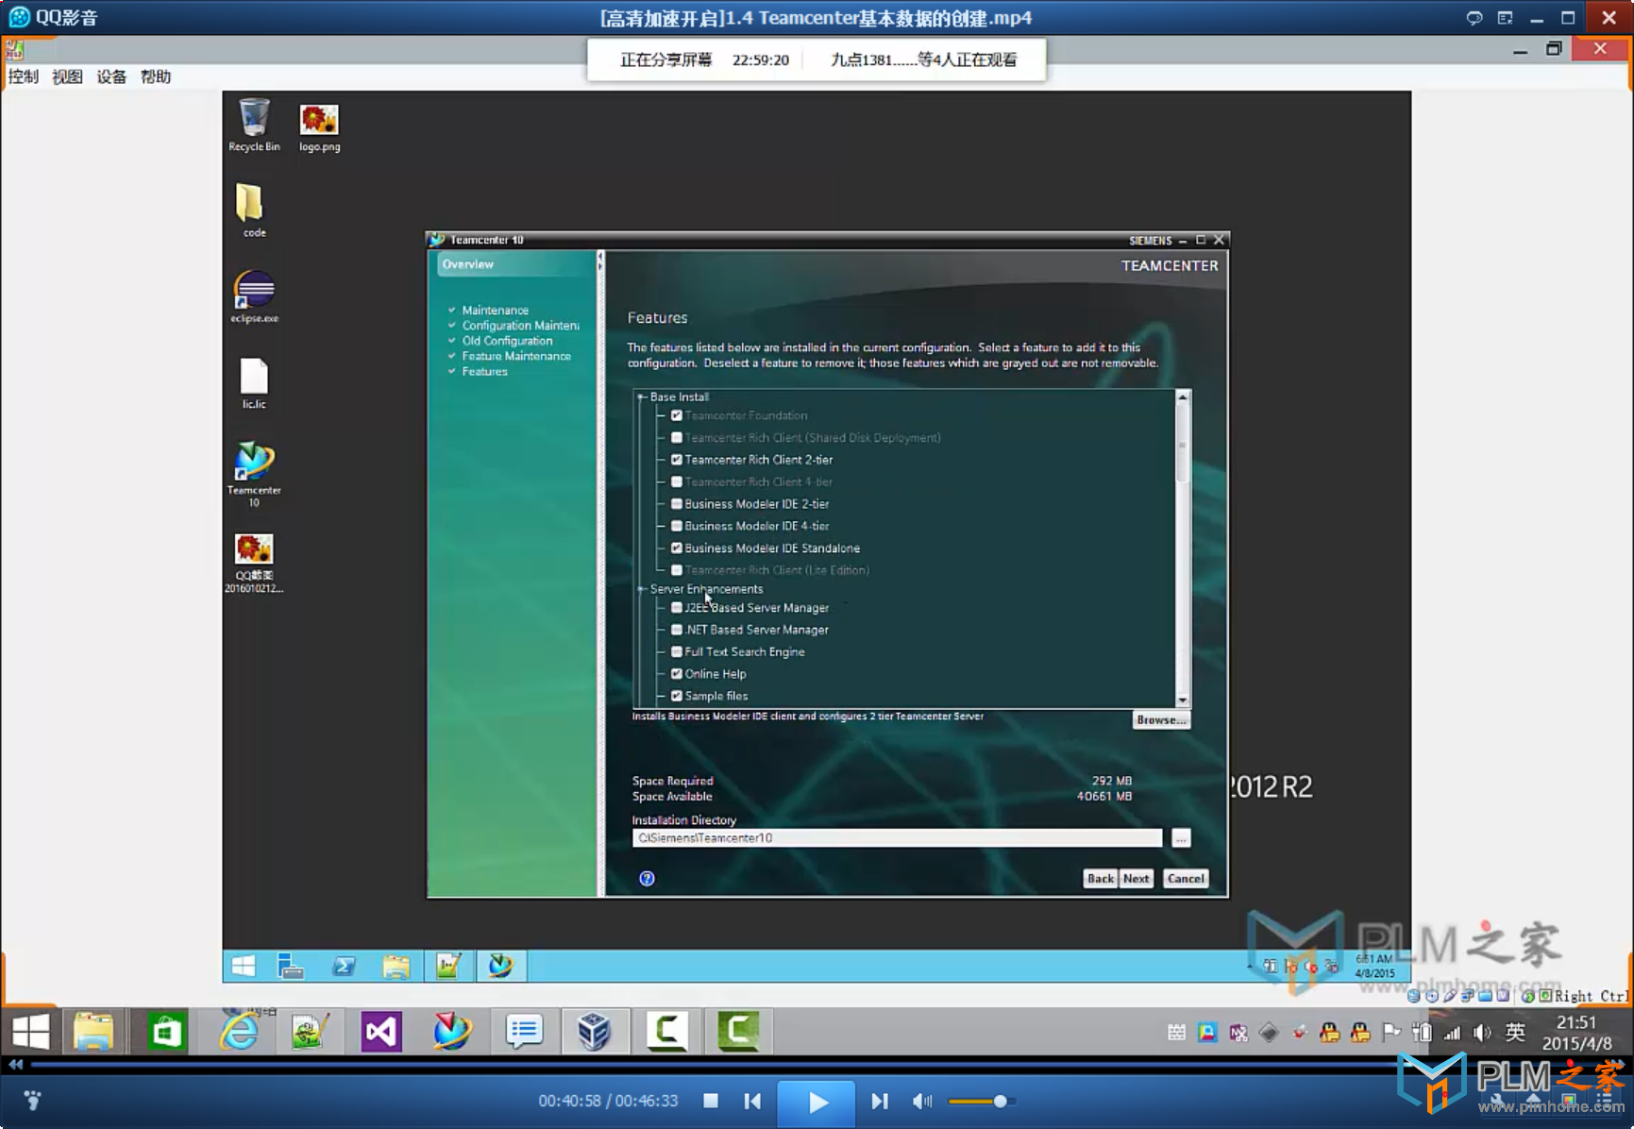Open File Explorer on the inner VM taskbar
Screen dimensions: 1634x1129
tap(396, 966)
